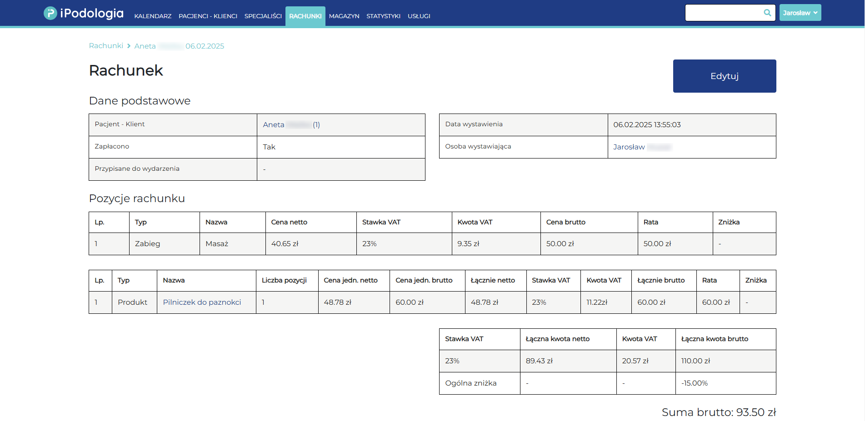Click the iPodologia logo icon
The image size is (865, 421).
50,13
